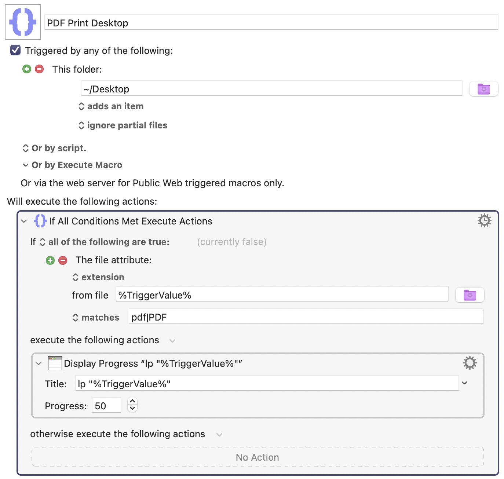Pick a file with the 'from file' folder button

470,295
